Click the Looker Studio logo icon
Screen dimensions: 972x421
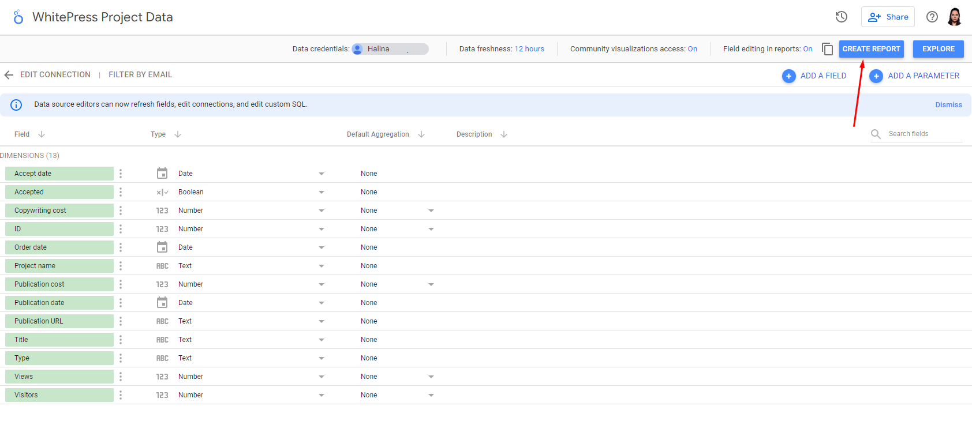point(18,17)
